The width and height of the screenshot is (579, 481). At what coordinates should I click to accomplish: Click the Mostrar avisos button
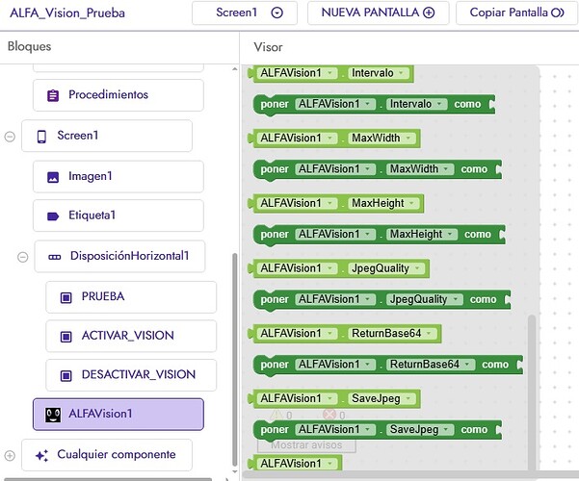306,444
